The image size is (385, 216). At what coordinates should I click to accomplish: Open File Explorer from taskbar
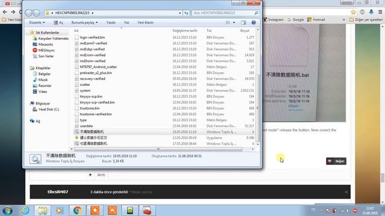pos(43,211)
